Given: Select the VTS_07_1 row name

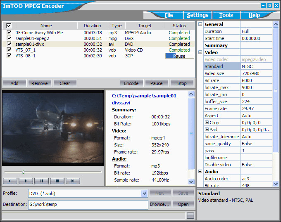Looking at the screenshot, I should tap(26, 50).
